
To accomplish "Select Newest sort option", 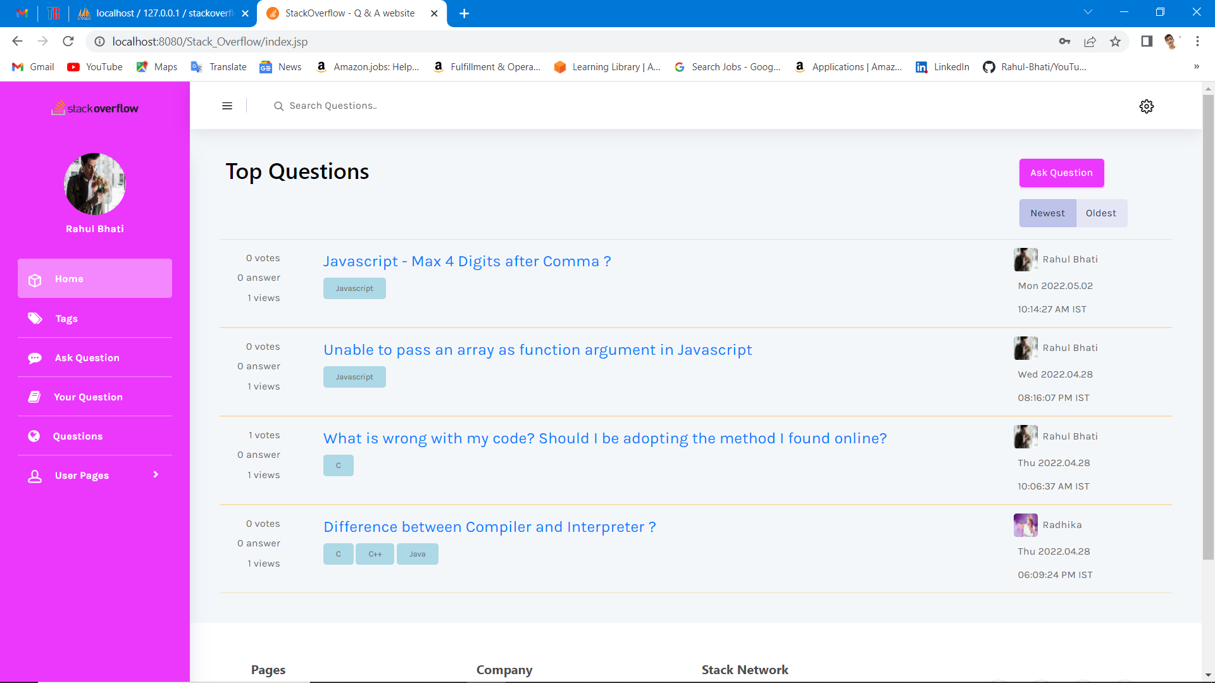I will 1047,213.
